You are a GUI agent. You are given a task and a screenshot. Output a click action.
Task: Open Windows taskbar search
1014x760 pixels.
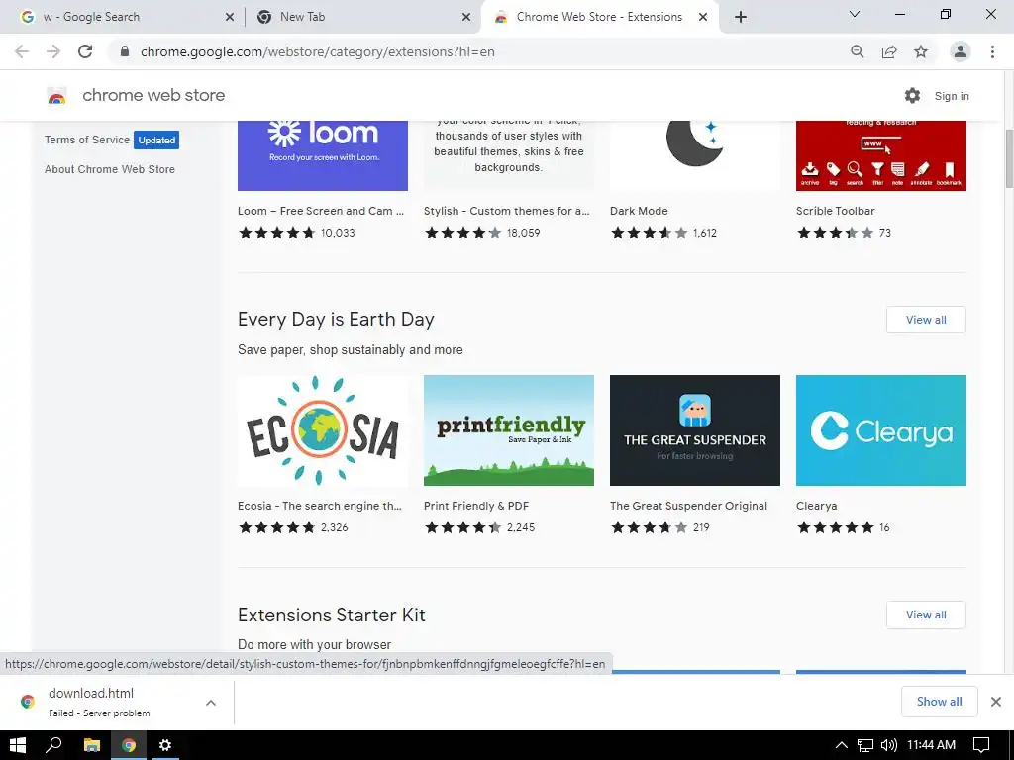tap(54, 745)
